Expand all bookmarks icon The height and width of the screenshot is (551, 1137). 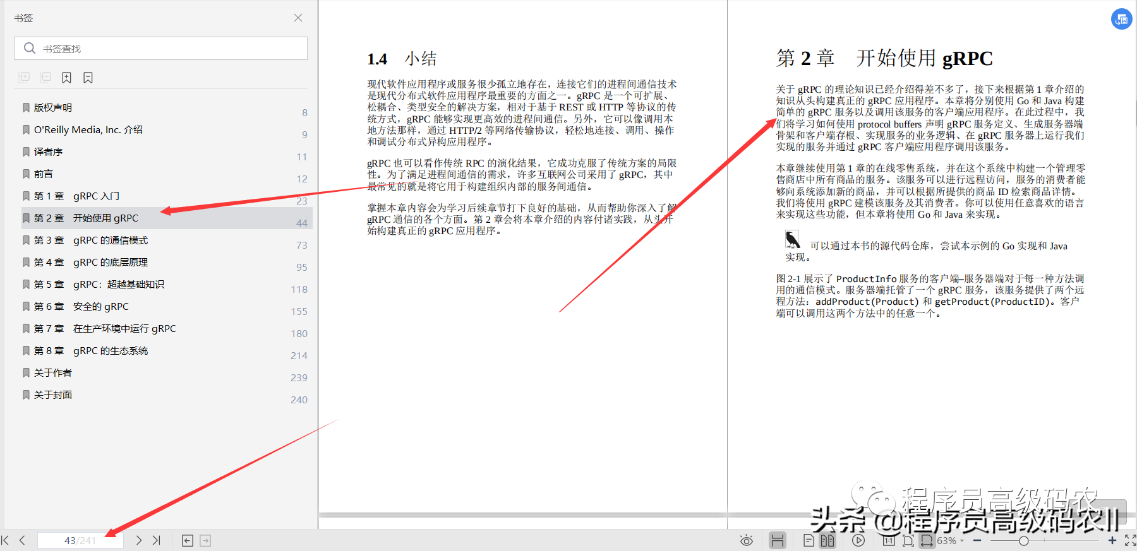tap(24, 78)
